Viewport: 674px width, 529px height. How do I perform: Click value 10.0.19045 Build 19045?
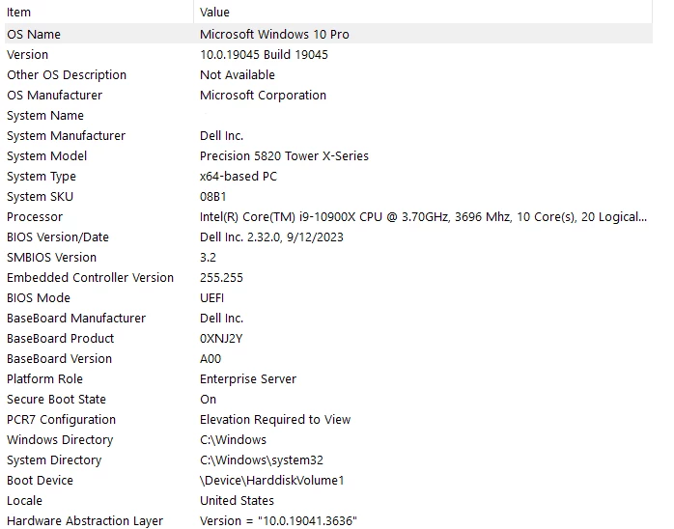[x=264, y=55]
